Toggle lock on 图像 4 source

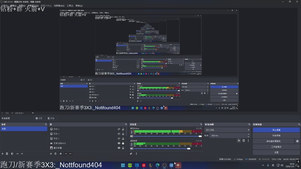click(123, 129)
